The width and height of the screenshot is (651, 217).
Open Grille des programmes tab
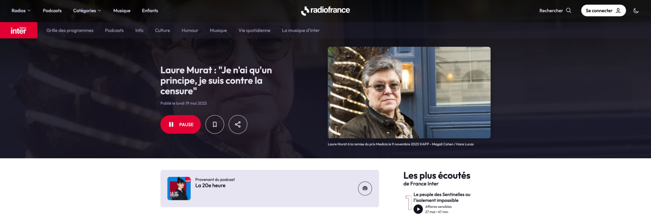click(70, 30)
